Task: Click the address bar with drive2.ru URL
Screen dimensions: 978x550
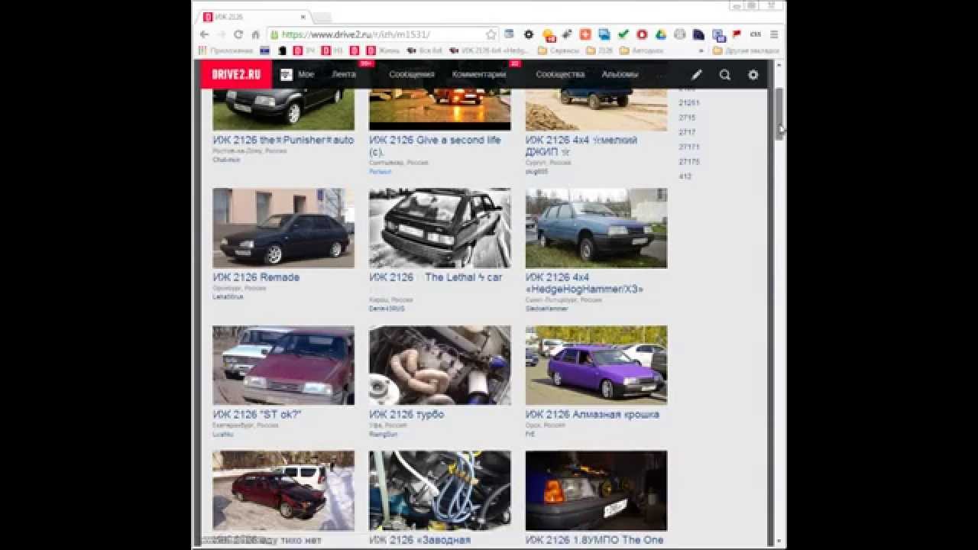Action: pyautogui.click(x=382, y=34)
